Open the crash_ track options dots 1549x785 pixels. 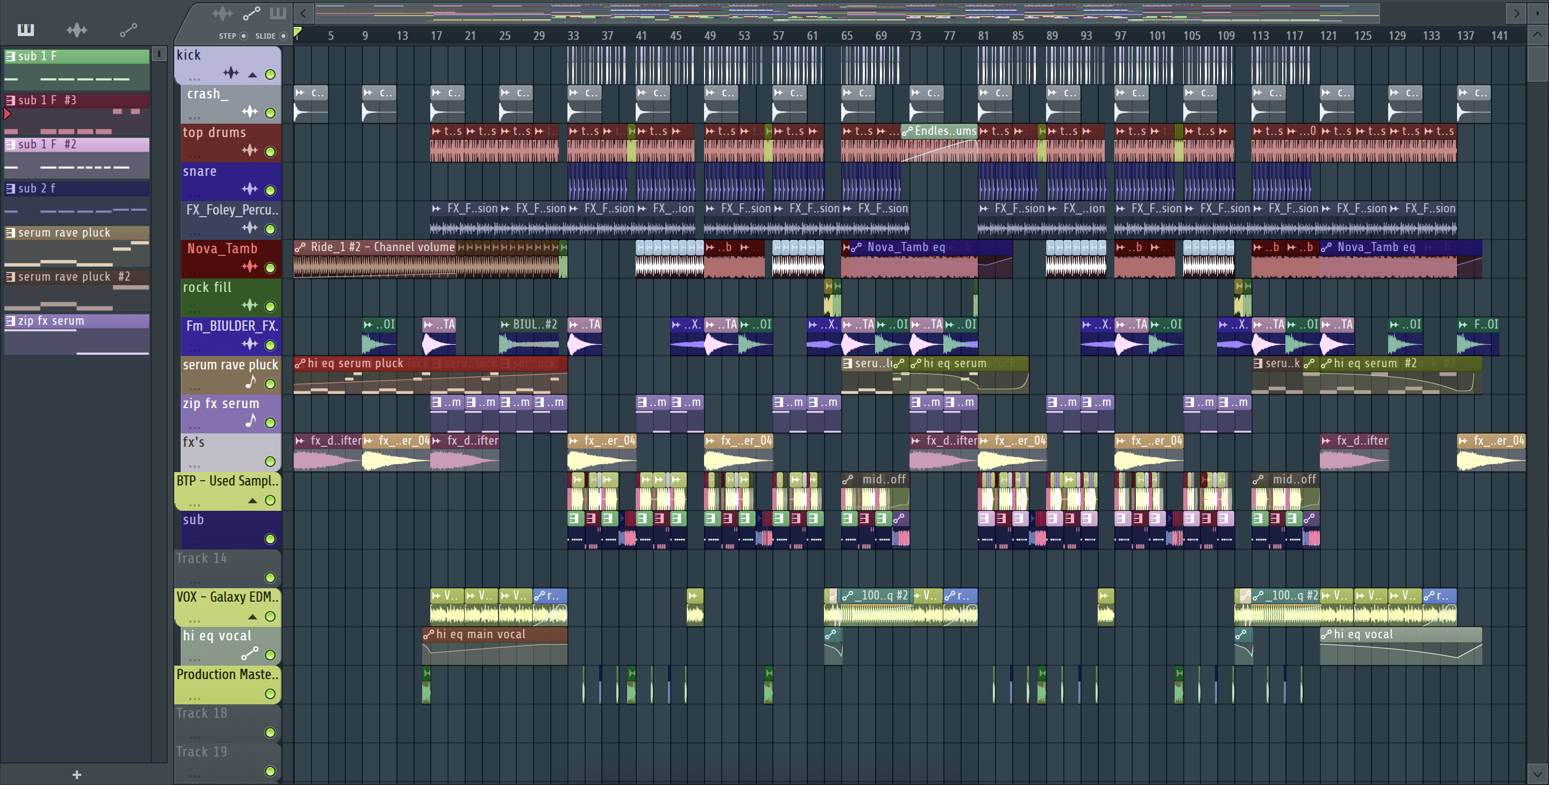tap(194, 118)
